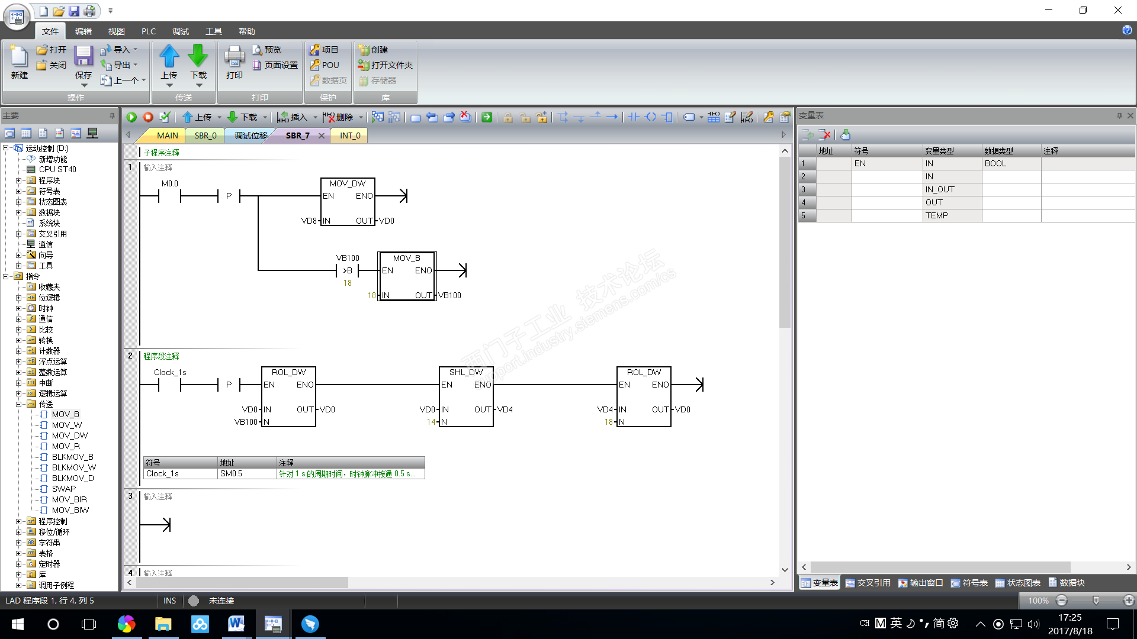Open the PLC menu tab
The height and width of the screenshot is (639, 1137).
click(148, 31)
